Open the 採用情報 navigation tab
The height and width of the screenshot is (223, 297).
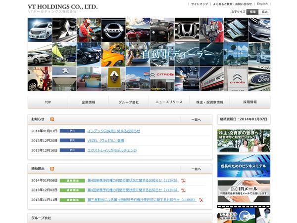click(x=250, y=102)
